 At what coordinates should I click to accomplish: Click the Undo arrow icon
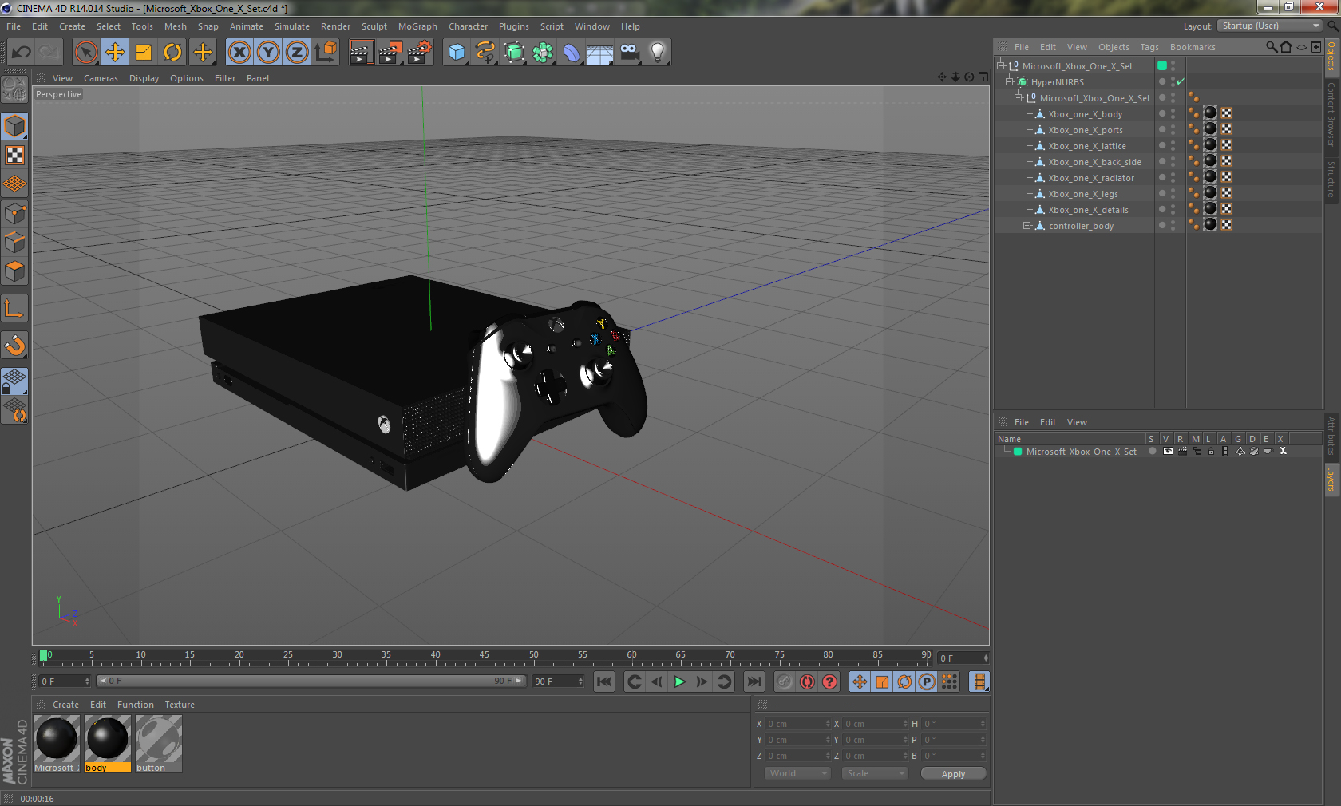(x=22, y=53)
